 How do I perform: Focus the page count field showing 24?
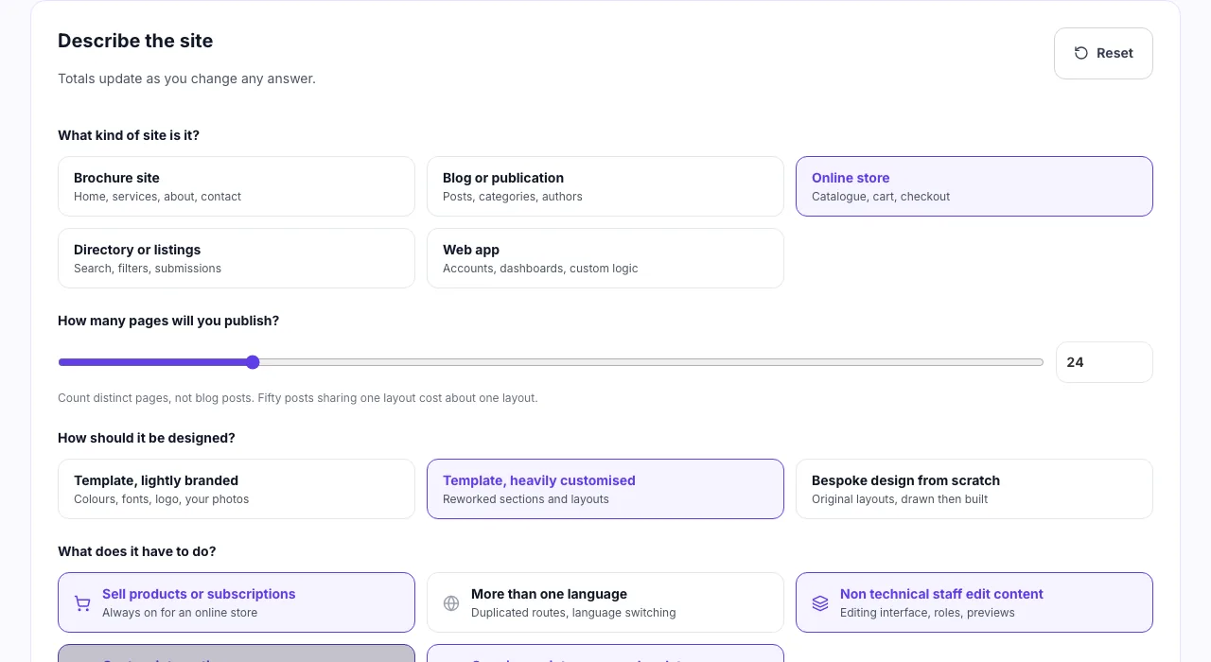click(x=1104, y=362)
